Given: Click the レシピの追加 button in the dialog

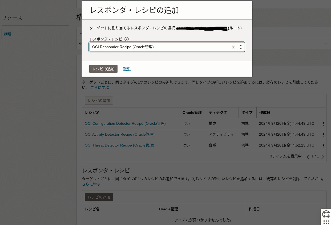Looking at the screenshot, I should (x=103, y=69).
